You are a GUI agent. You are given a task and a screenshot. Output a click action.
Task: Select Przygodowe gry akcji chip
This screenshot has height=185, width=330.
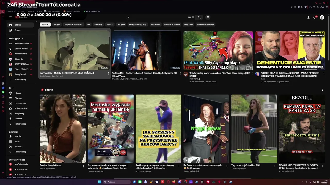pyautogui.click(x=138, y=24)
